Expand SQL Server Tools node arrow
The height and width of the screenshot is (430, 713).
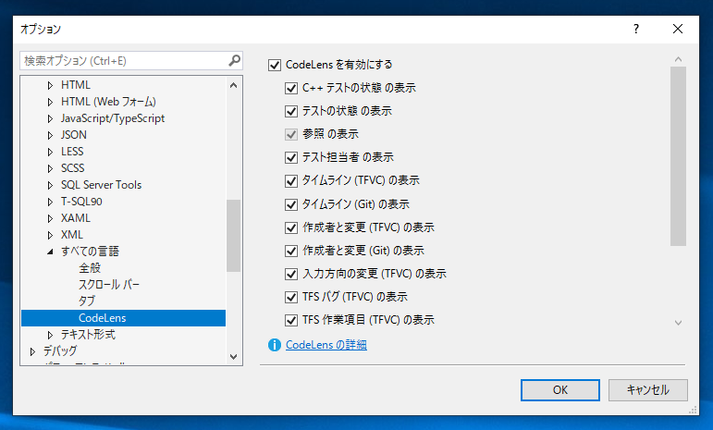point(50,186)
